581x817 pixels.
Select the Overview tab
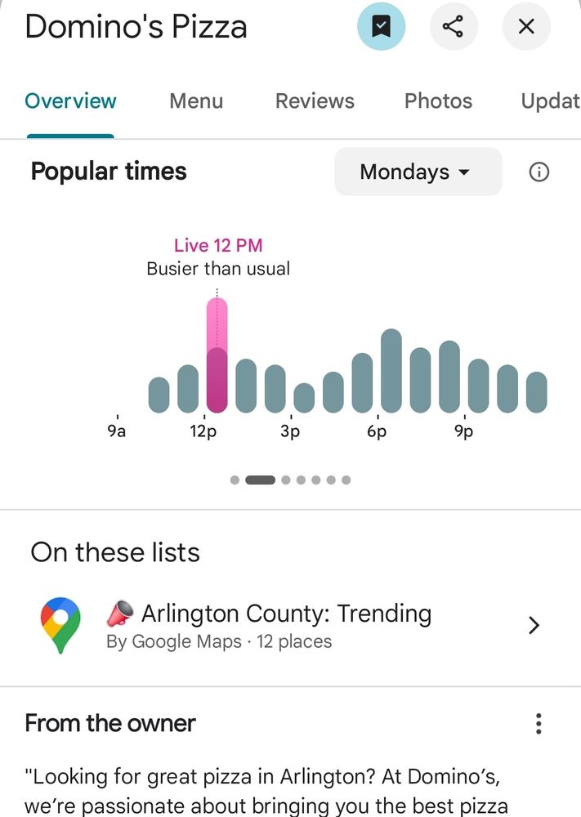(70, 101)
